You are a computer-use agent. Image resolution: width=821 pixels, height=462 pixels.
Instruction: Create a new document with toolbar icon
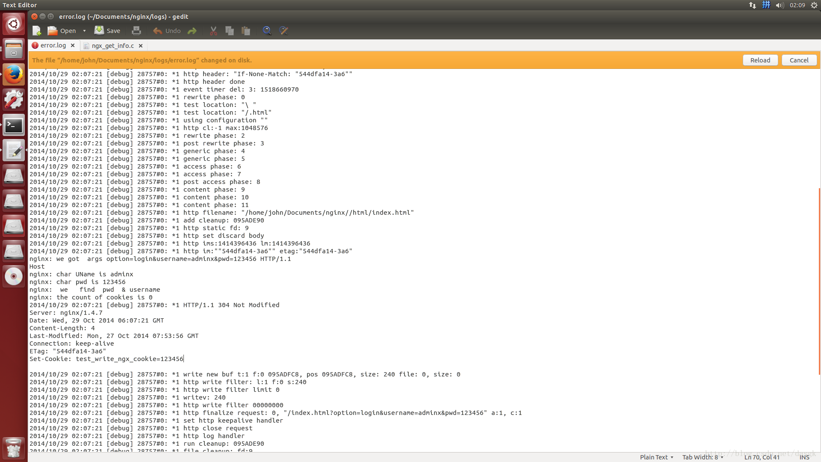tap(37, 31)
